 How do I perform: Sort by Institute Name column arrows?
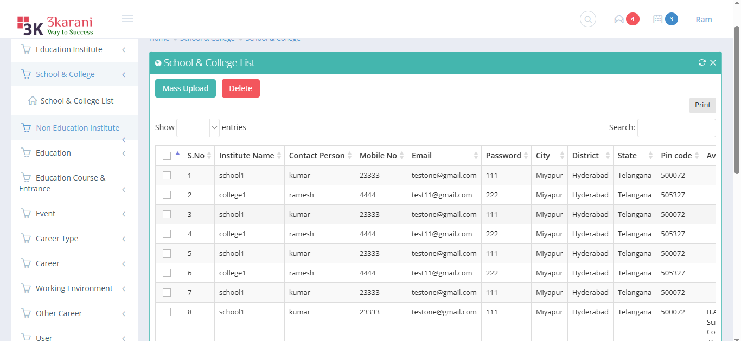click(279, 156)
